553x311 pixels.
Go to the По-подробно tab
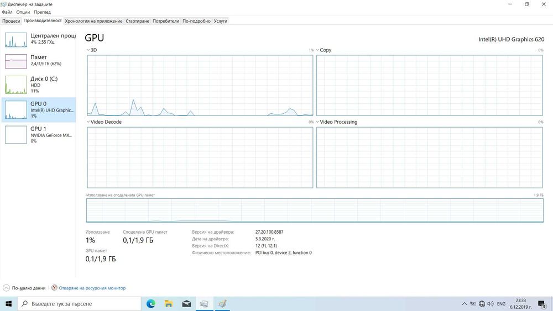196,21
